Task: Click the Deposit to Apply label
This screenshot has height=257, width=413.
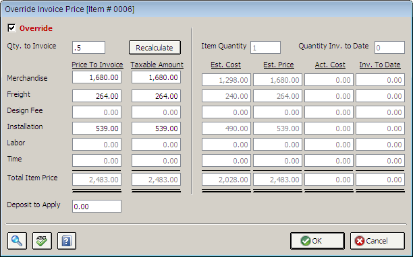Action: (34, 205)
